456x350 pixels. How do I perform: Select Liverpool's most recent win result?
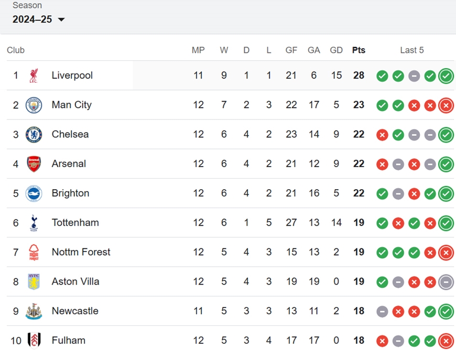[x=446, y=76]
